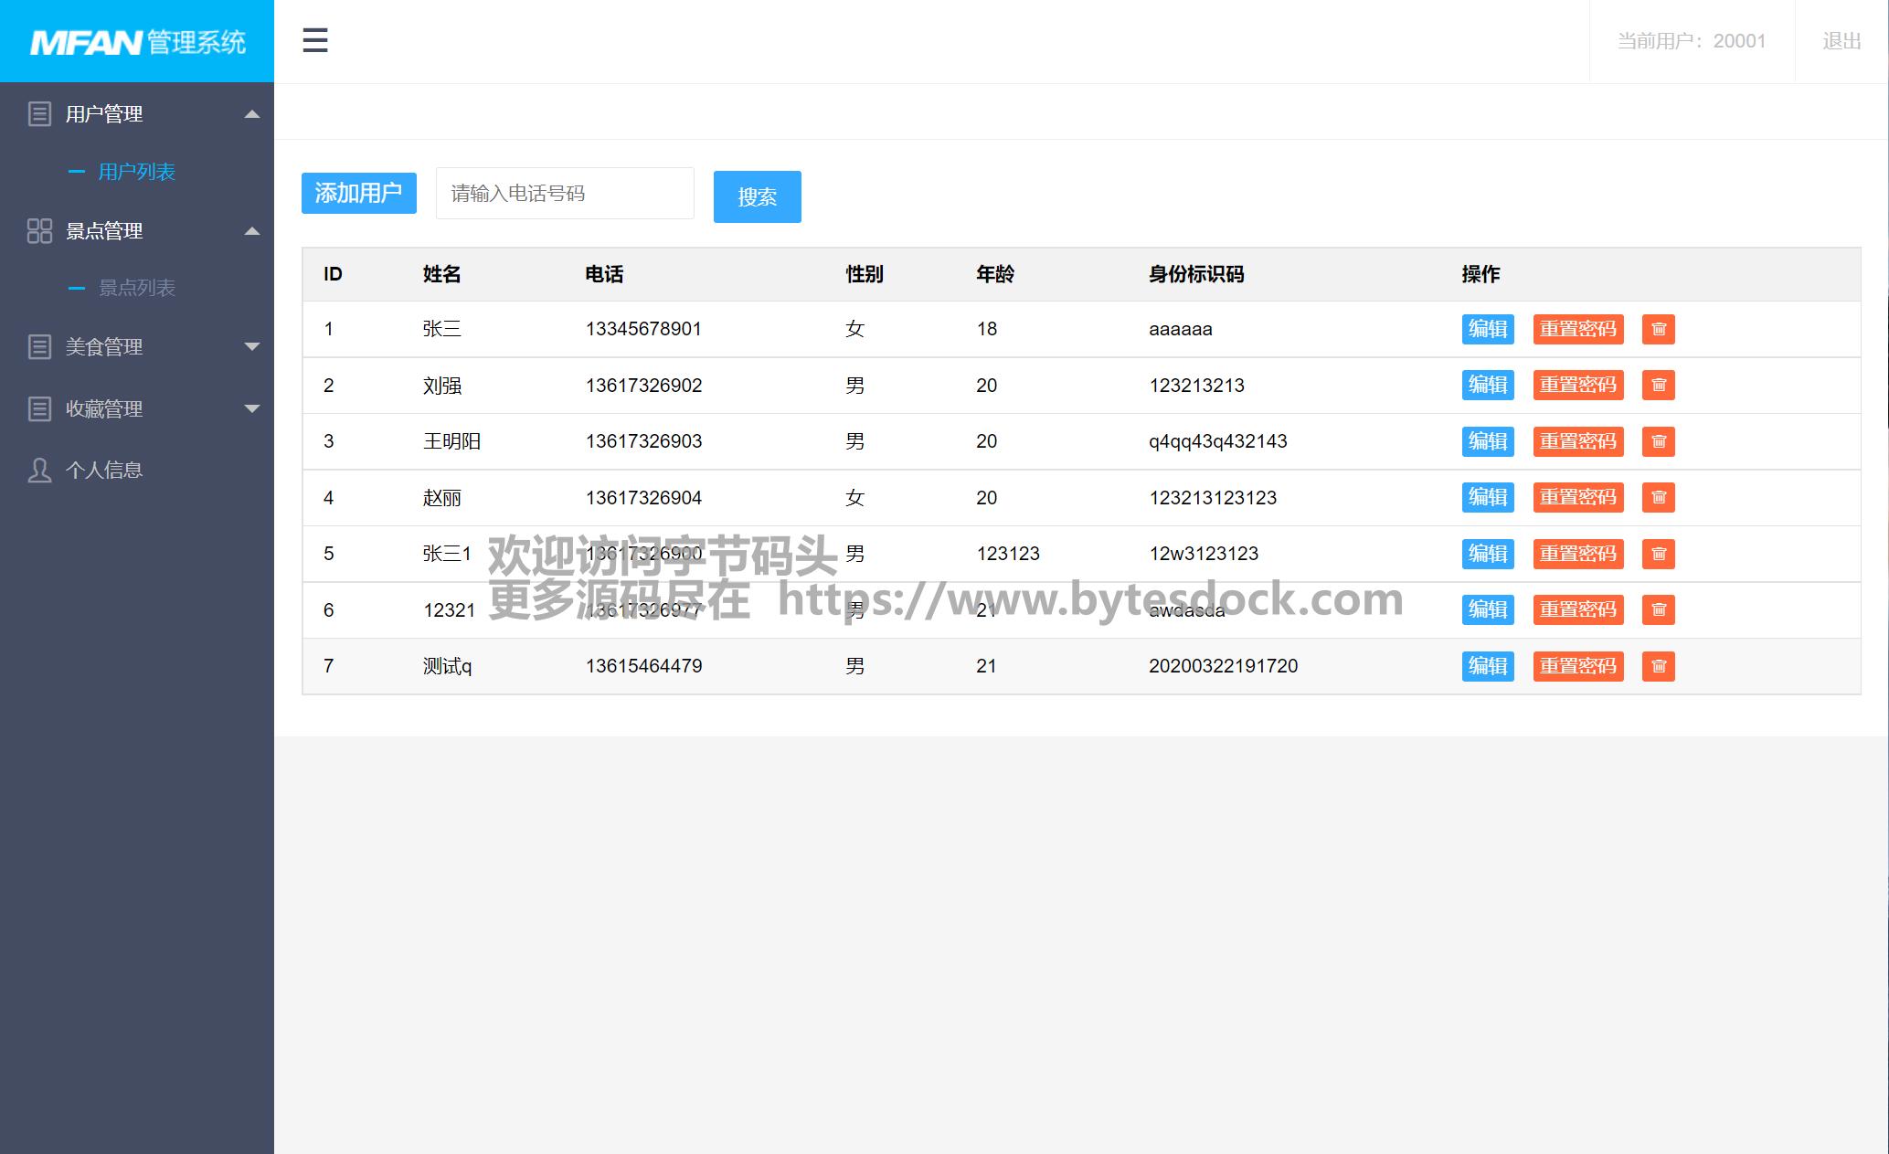Click 编辑 button for user 张三1

click(x=1487, y=554)
